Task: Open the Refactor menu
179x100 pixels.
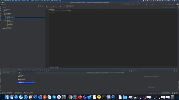Action: coord(37,1)
